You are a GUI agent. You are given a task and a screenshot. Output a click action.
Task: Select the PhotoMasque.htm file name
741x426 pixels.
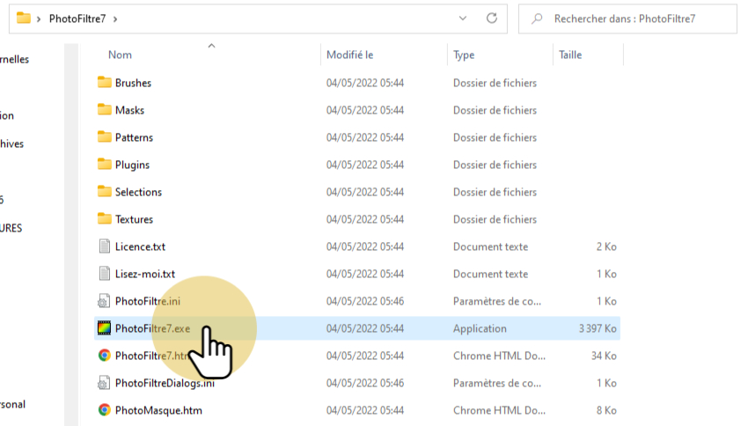point(158,410)
